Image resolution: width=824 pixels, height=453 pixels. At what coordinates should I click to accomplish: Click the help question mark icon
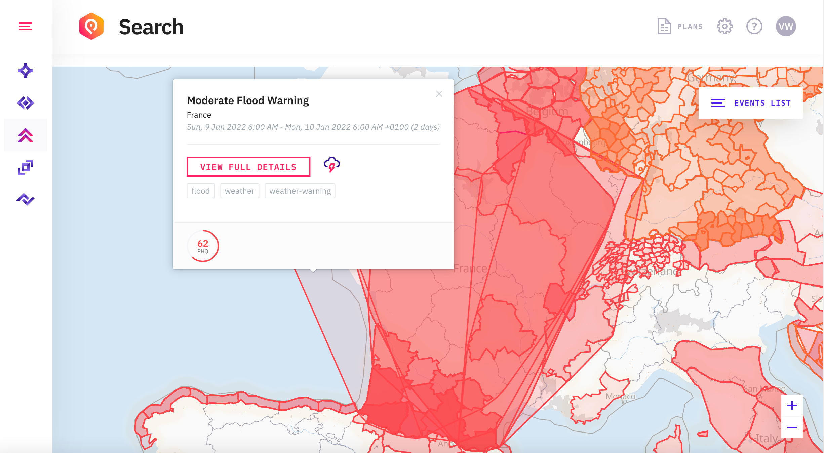point(754,26)
